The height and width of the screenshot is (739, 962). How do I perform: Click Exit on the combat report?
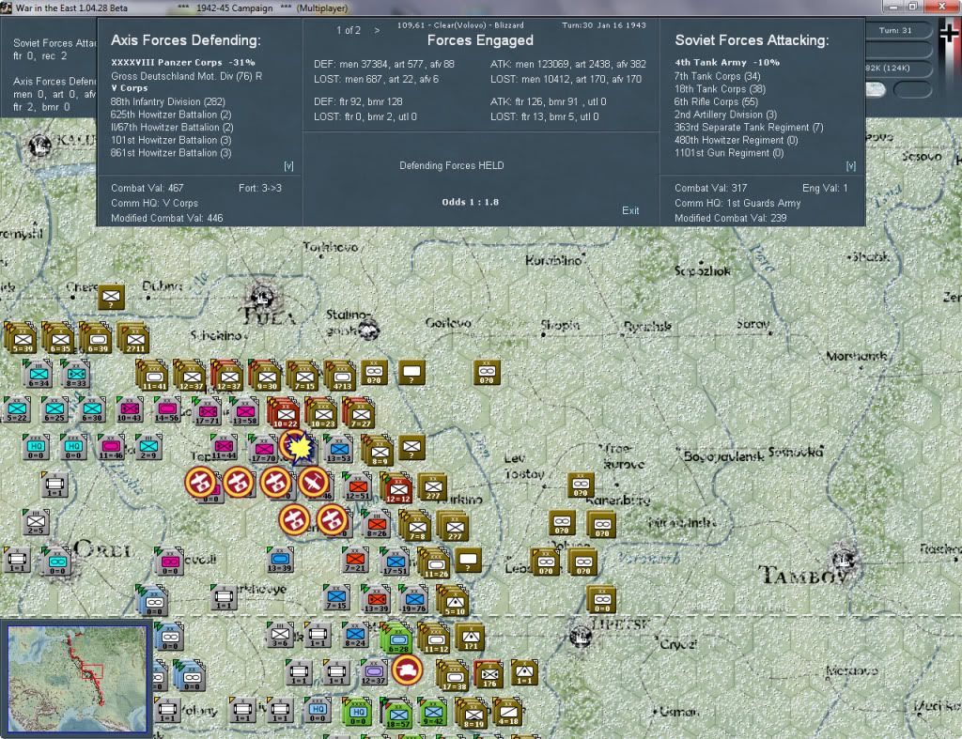(x=630, y=210)
